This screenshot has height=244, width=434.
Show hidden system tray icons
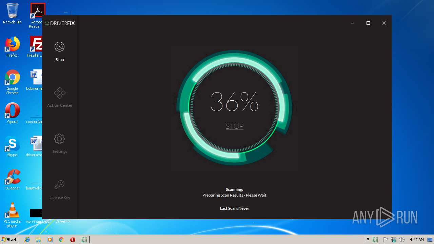point(368,240)
